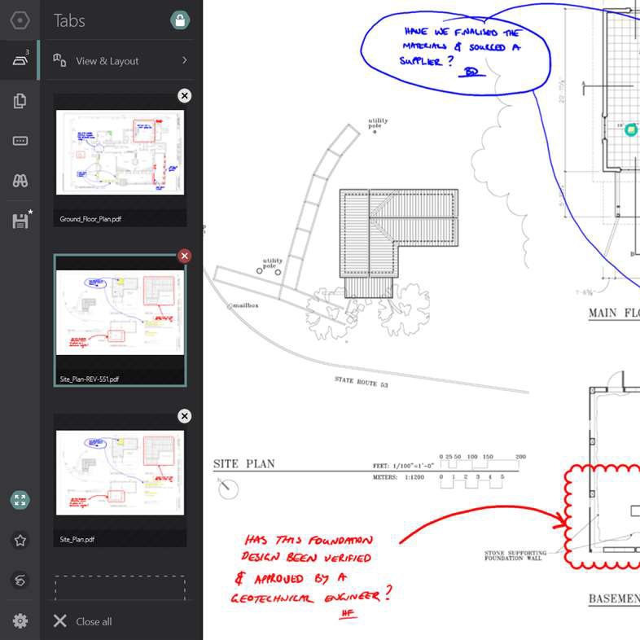Open the View & Layout menu item
The height and width of the screenshot is (640, 640).
click(107, 61)
